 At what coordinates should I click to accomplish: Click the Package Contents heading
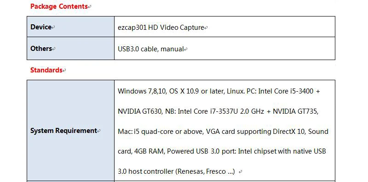pyautogui.click(x=59, y=6)
